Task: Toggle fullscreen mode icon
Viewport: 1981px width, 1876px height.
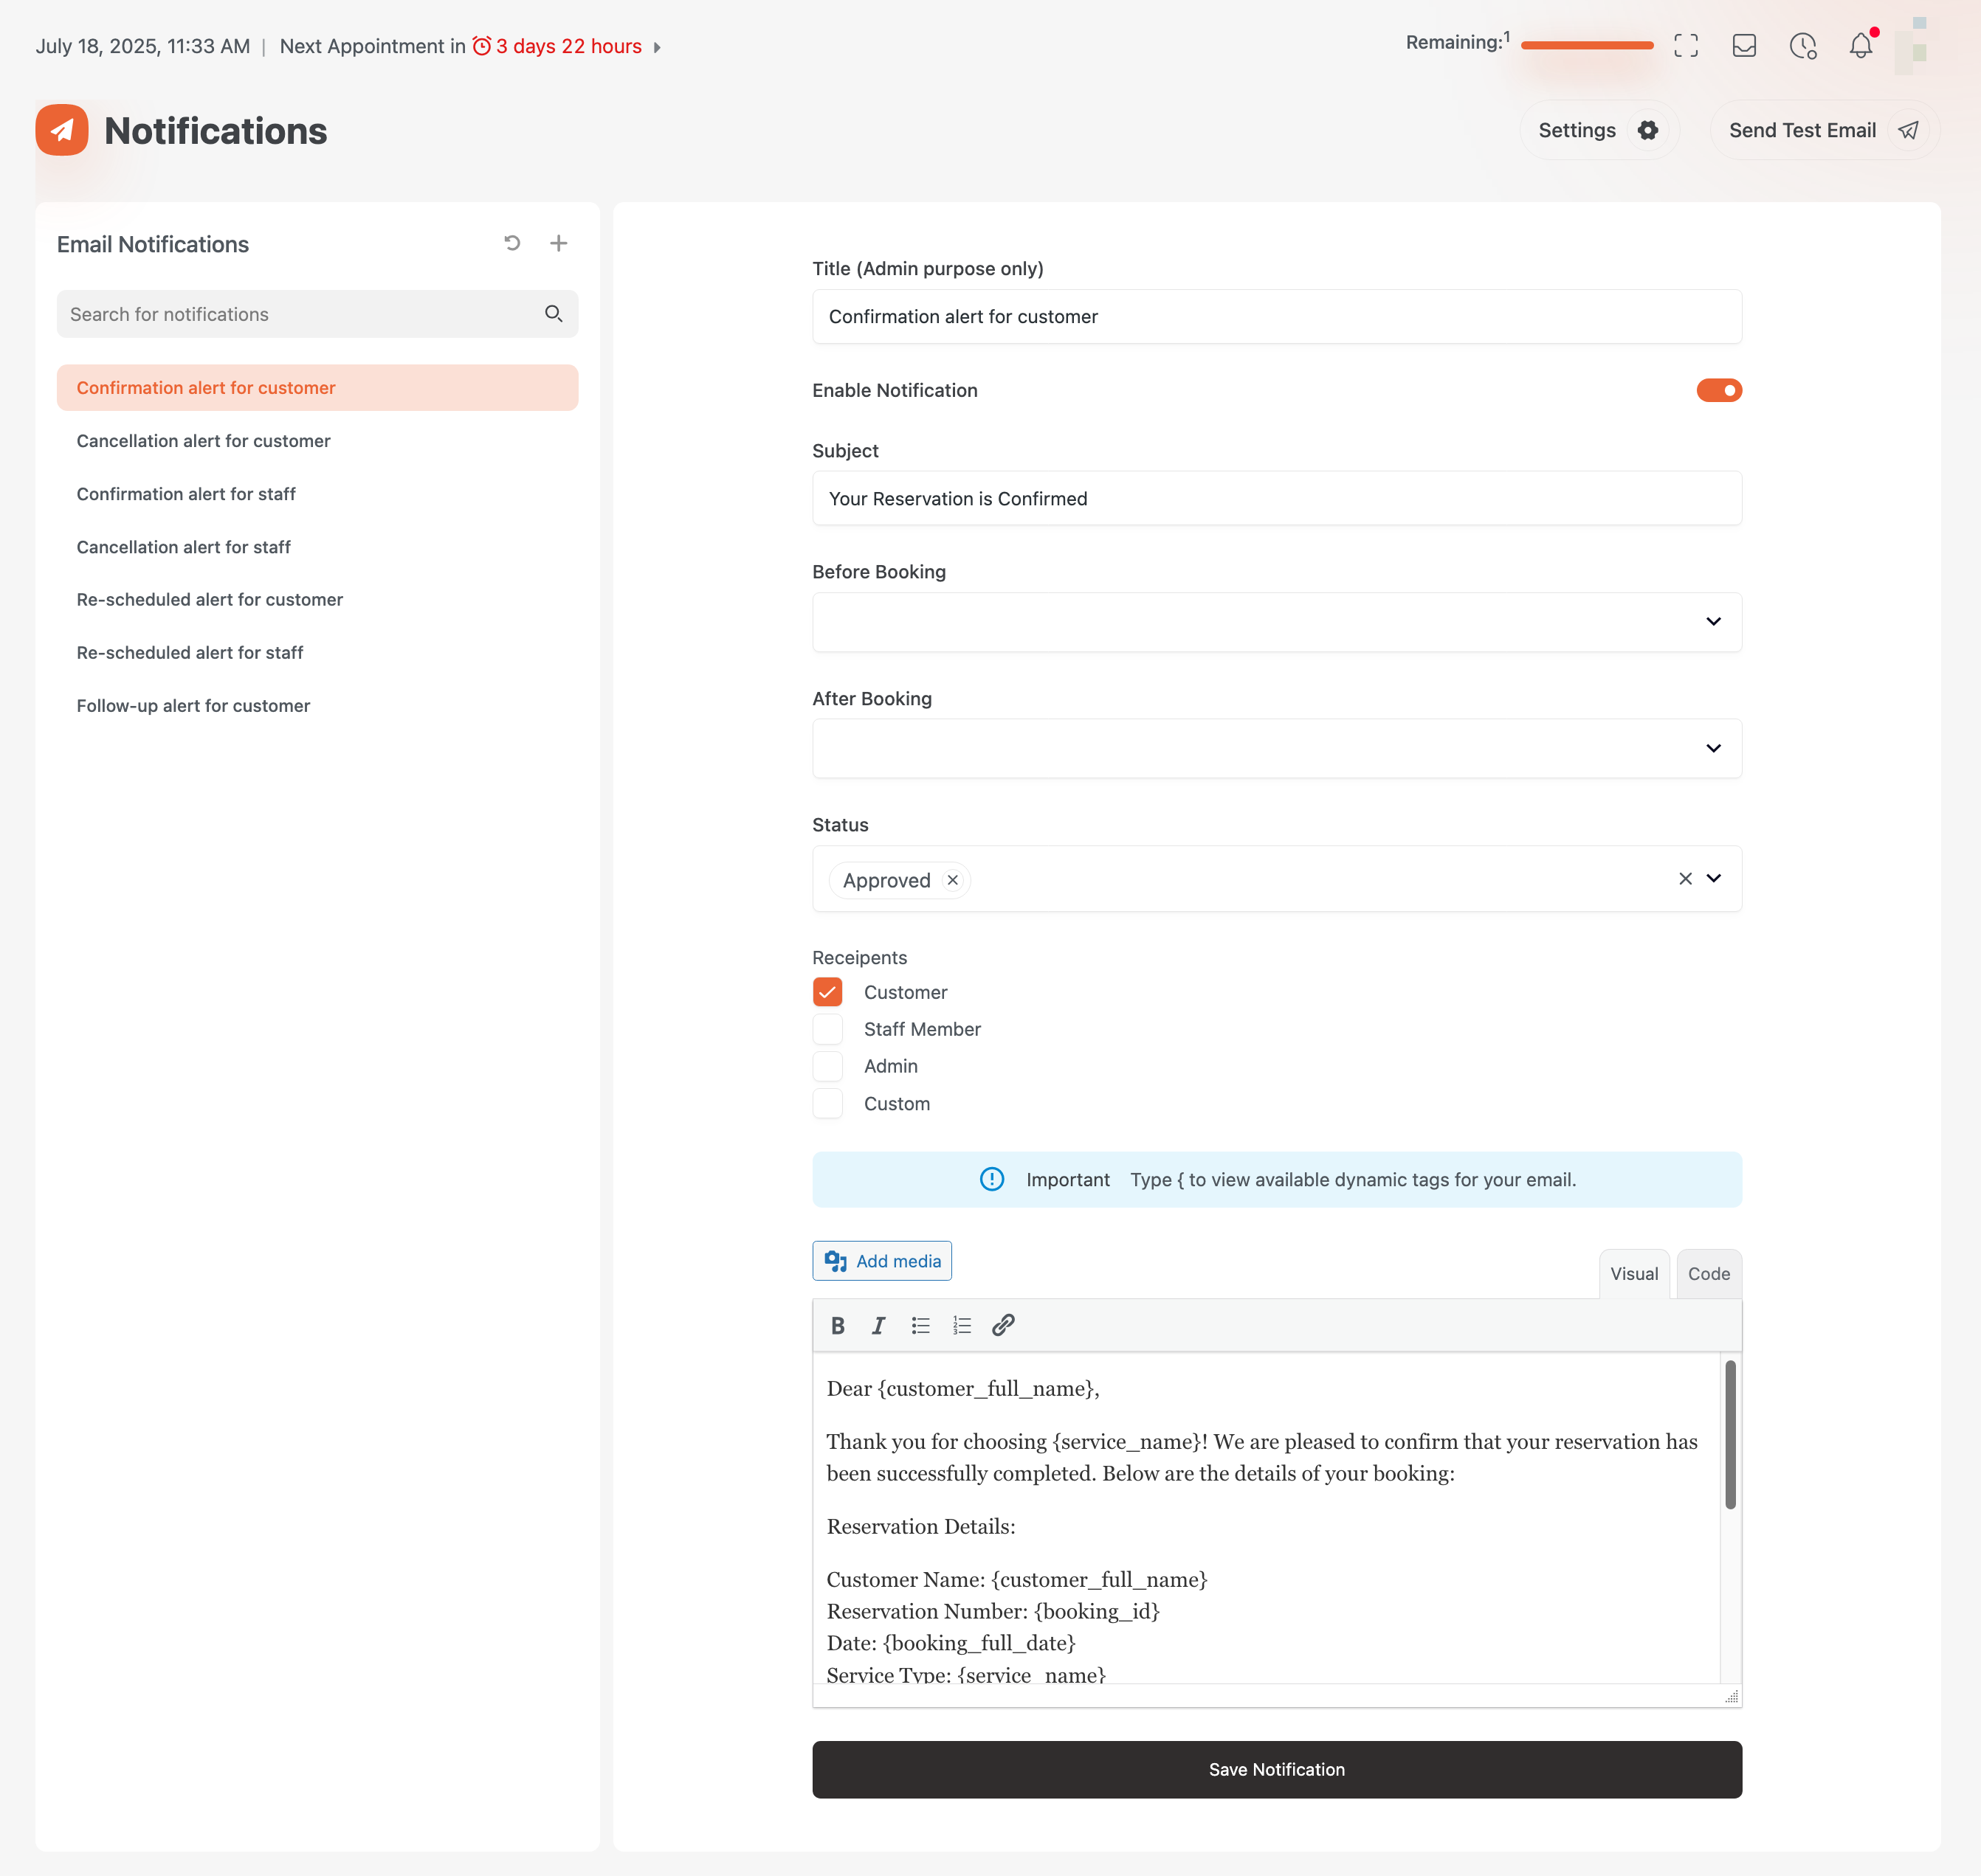Action: pyautogui.click(x=1686, y=46)
